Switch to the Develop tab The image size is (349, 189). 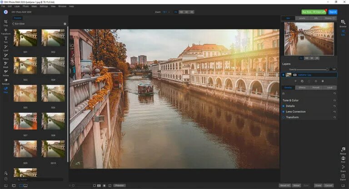pos(288,88)
